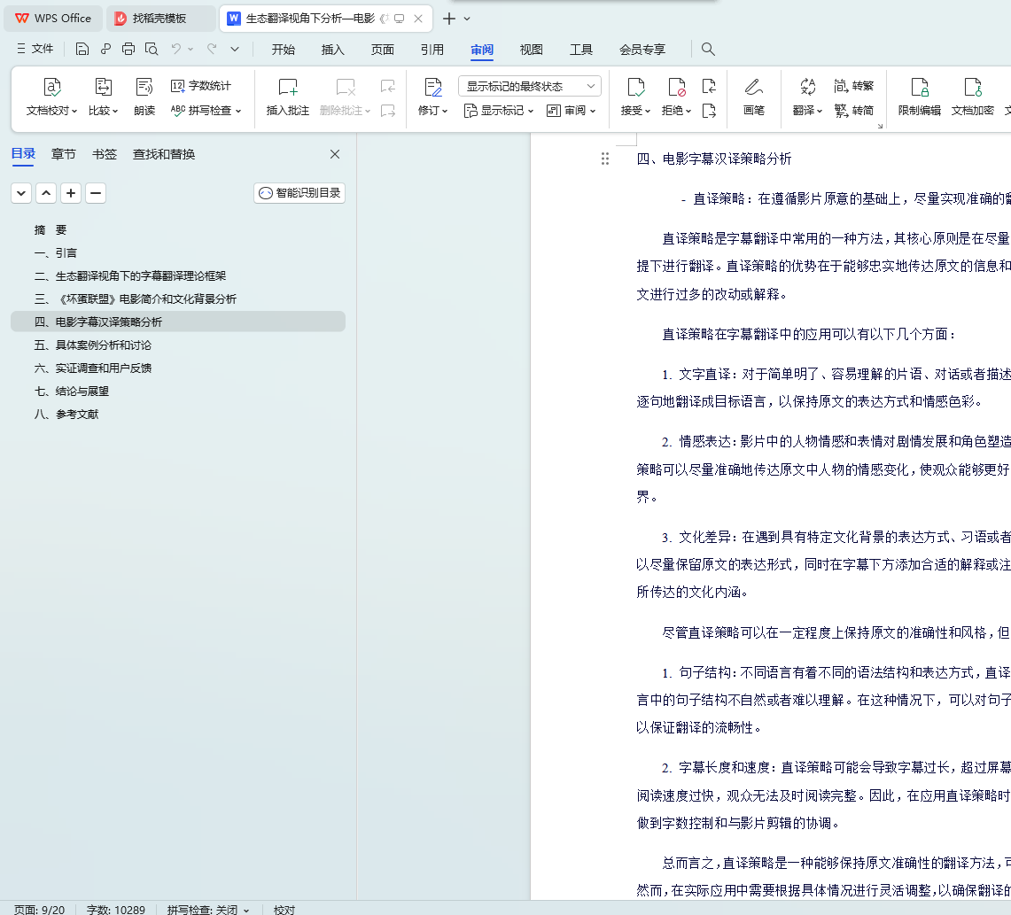This screenshot has height=915, width=1011.
Task: Toggle 修订 track changes
Action: tap(432, 97)
